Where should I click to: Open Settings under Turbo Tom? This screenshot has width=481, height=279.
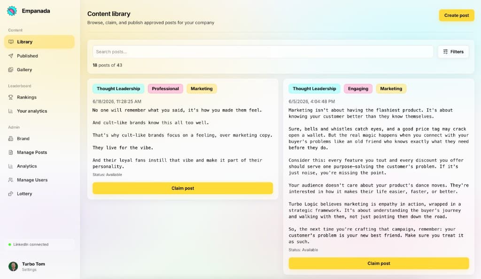tap(29, 270)
